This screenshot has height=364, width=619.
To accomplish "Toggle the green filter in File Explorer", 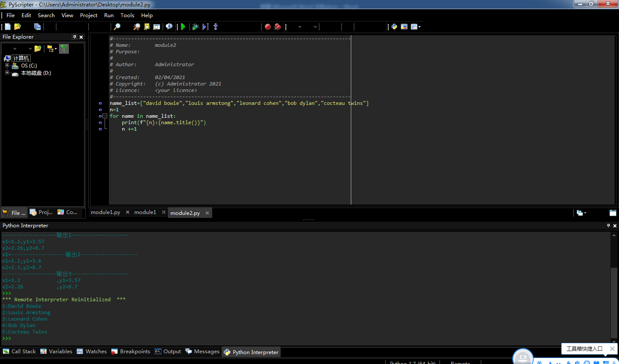I will pyautogui.click(x=64, y=49).
